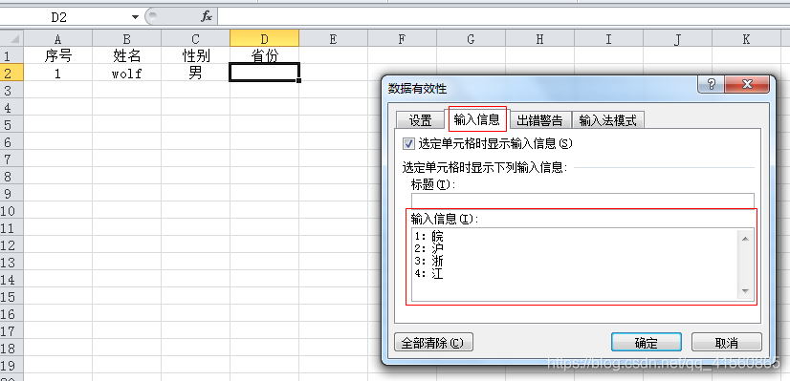This screenshot has height=381, width=790.
Task: Click cell containing 性别
Action: tap(195, 56)
